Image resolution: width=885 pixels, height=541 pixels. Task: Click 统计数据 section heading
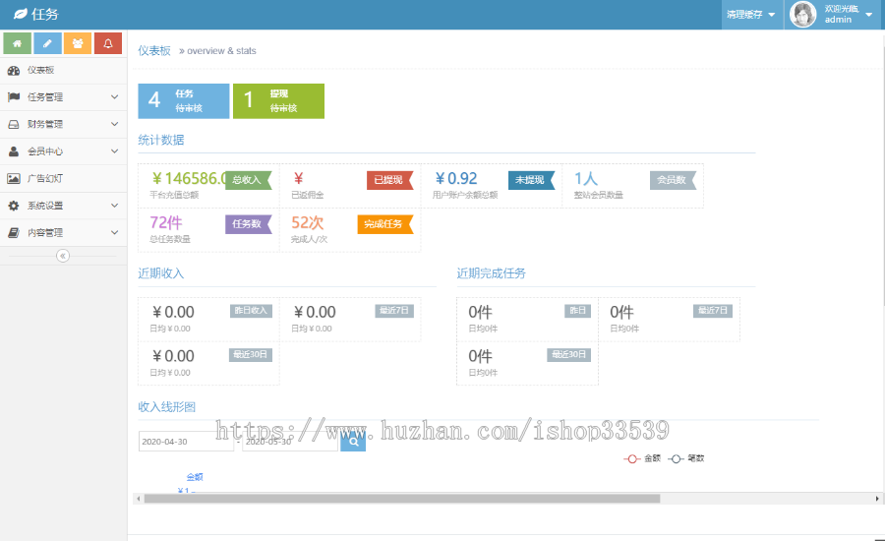click(x=161, y=140)
